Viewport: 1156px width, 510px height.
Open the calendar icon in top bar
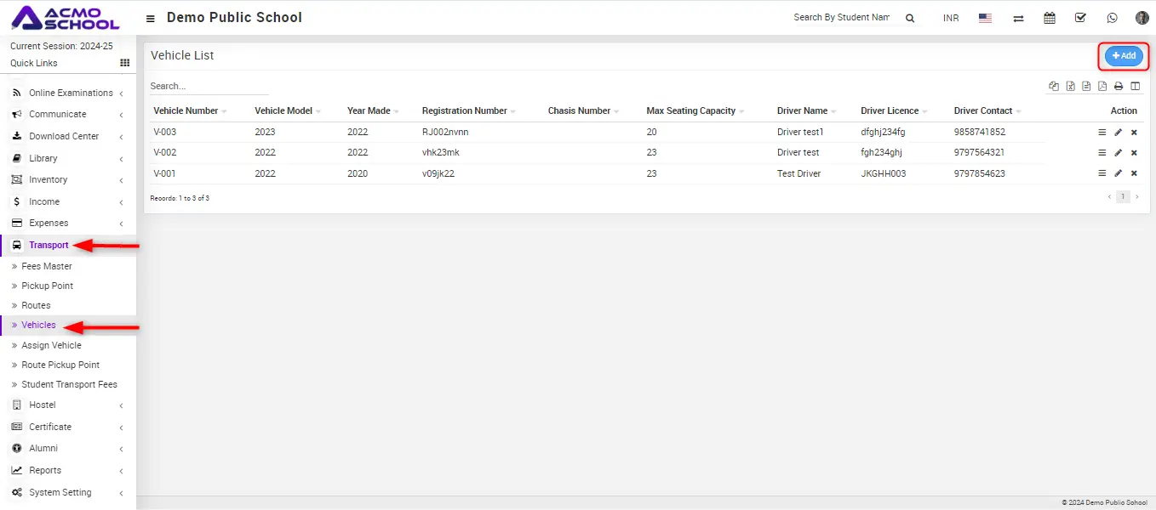coord(1050,18)
